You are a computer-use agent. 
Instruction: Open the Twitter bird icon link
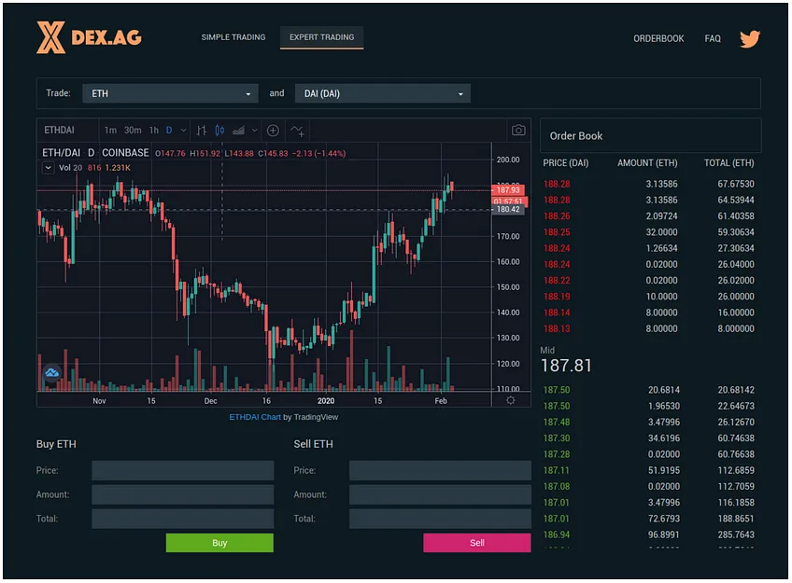750,39
